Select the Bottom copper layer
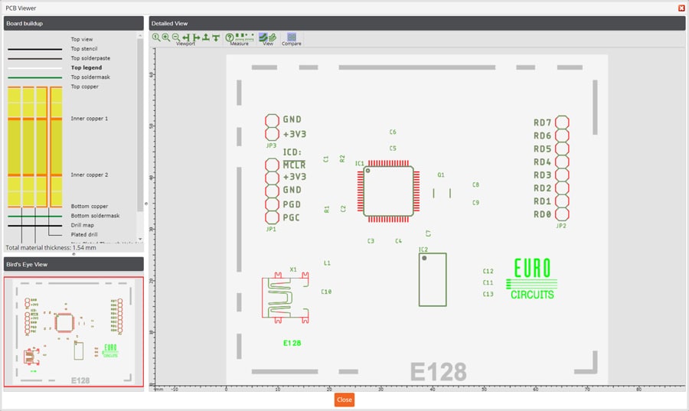The image size is (689, 411). tap(90, 206)
